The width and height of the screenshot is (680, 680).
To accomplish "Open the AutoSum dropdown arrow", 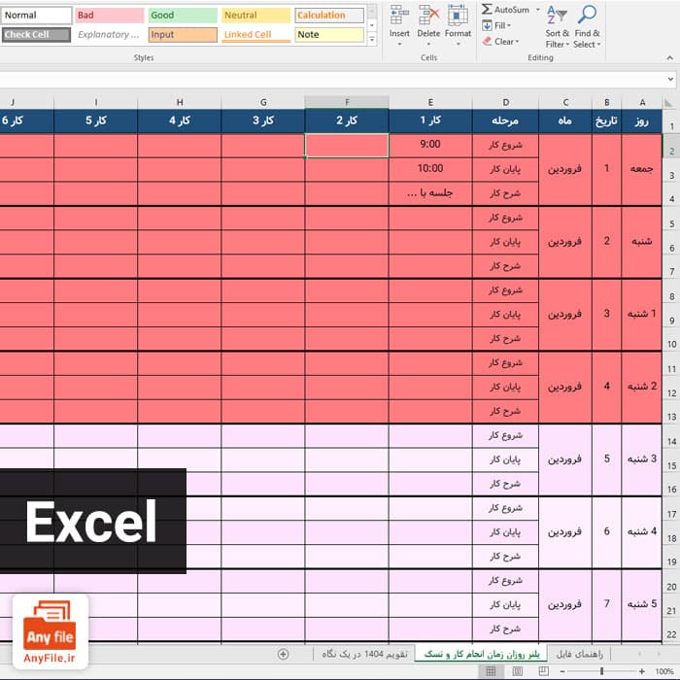I will point(538,9).
